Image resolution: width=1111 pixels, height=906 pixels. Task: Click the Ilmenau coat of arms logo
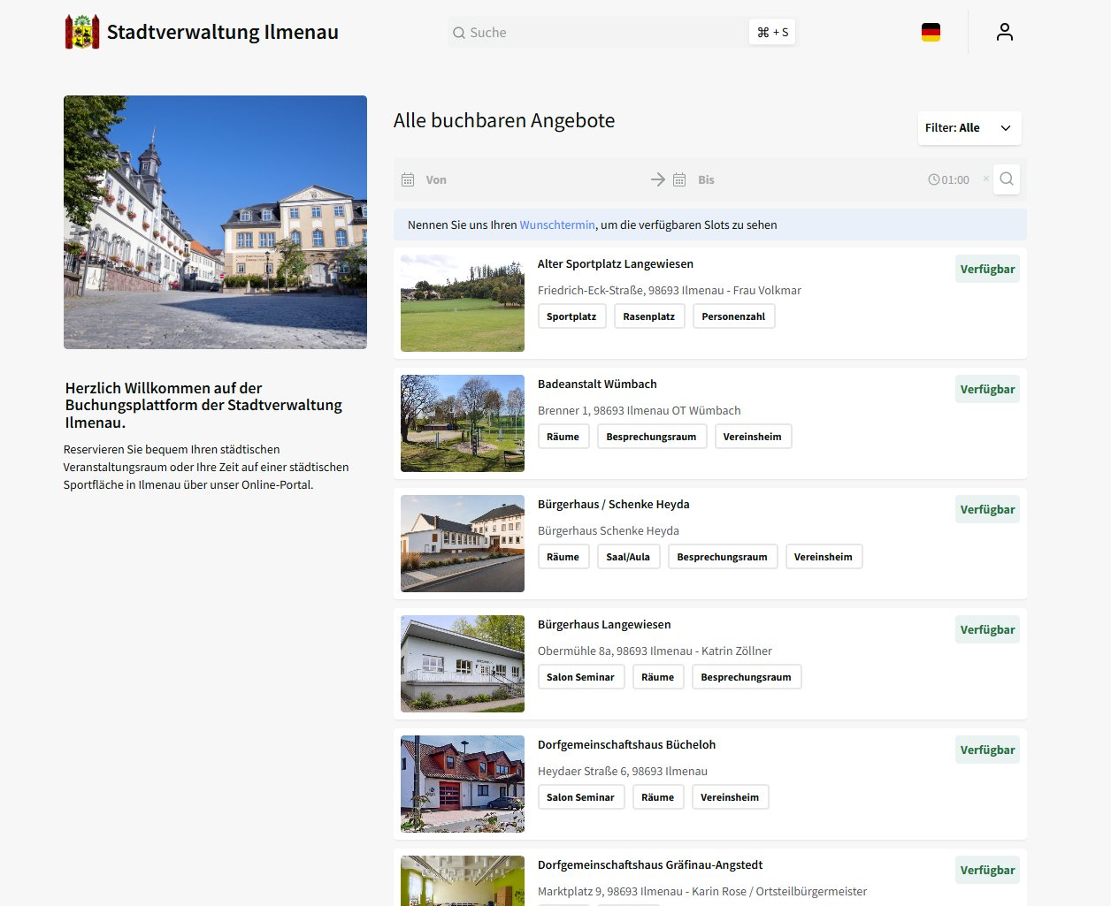82,32
